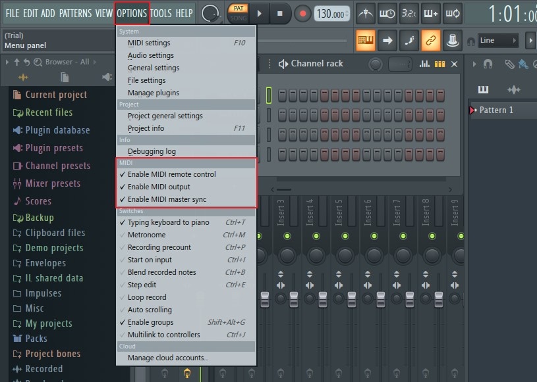Image resolution: width=537 pixels, height=382 pixels.
Task: Toggle wait for input icon
Action: pyautogui.click(x=387, y=14)
